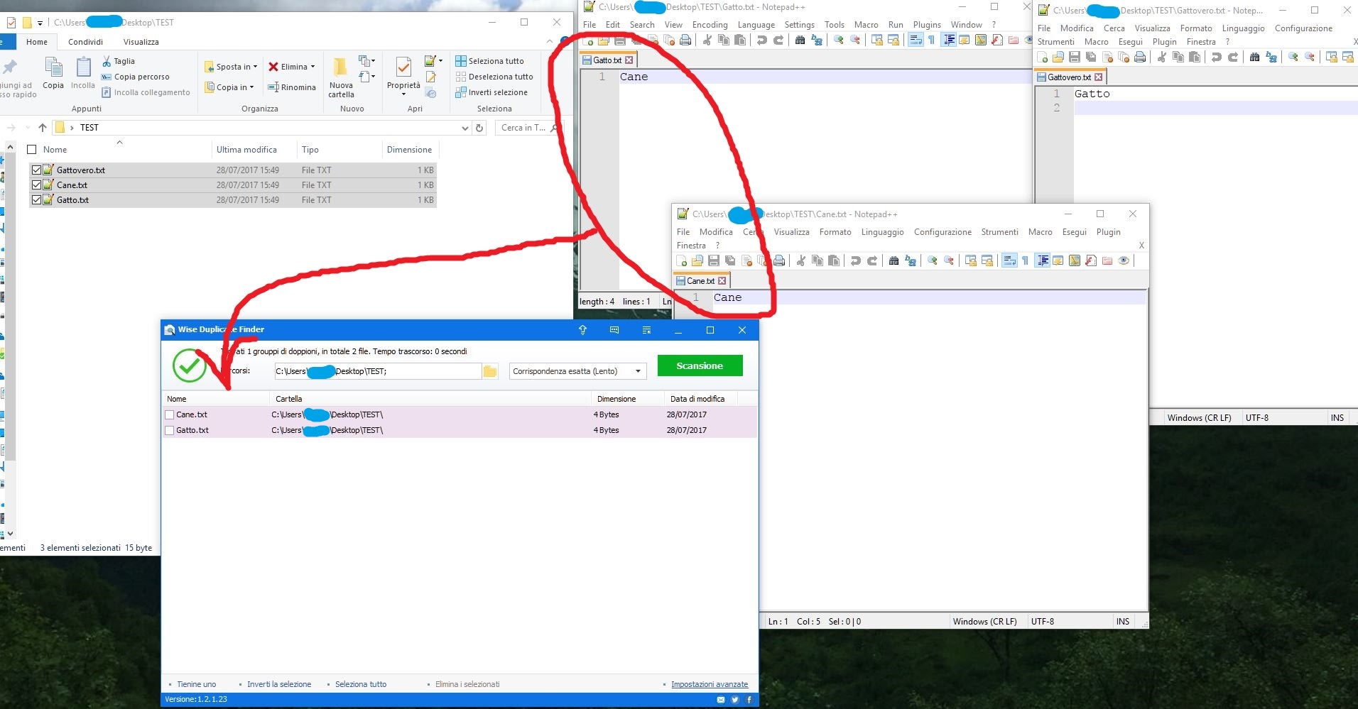
Task: Check the Gatto.txt checkbox in Wise Duplicate Finder
Action: (170, 431)
